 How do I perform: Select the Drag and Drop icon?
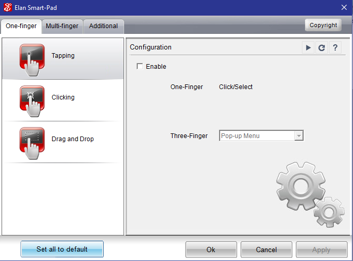[32, 143]
